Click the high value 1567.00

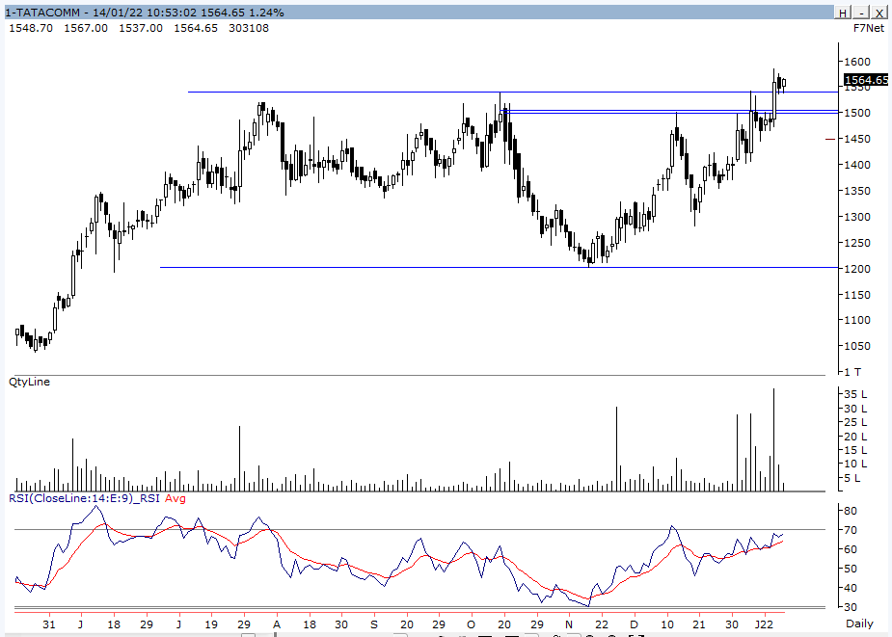(x=85, y=28)
